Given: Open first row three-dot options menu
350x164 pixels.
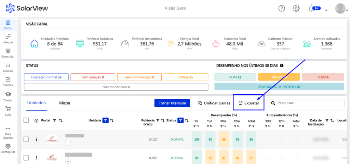Looking at the screenshot, I should tap(37, 139).
